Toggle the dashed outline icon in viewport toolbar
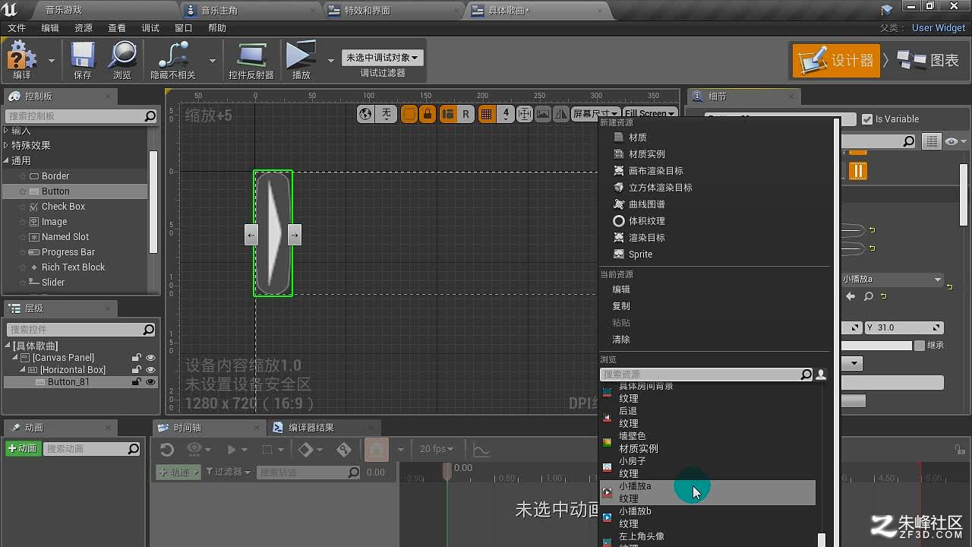The image size is (972, 547). [409, 114]
